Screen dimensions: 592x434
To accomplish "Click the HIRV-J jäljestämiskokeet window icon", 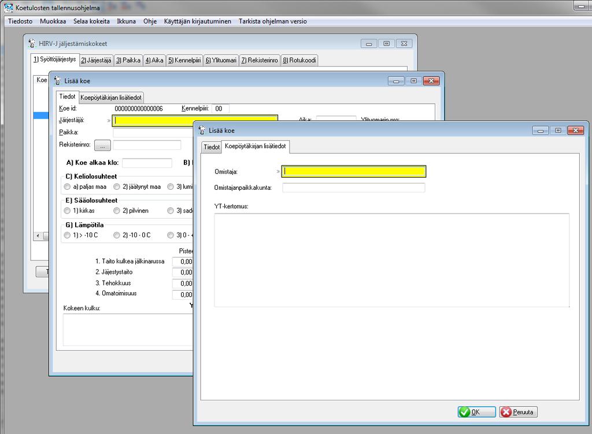I will click(32, 43).
